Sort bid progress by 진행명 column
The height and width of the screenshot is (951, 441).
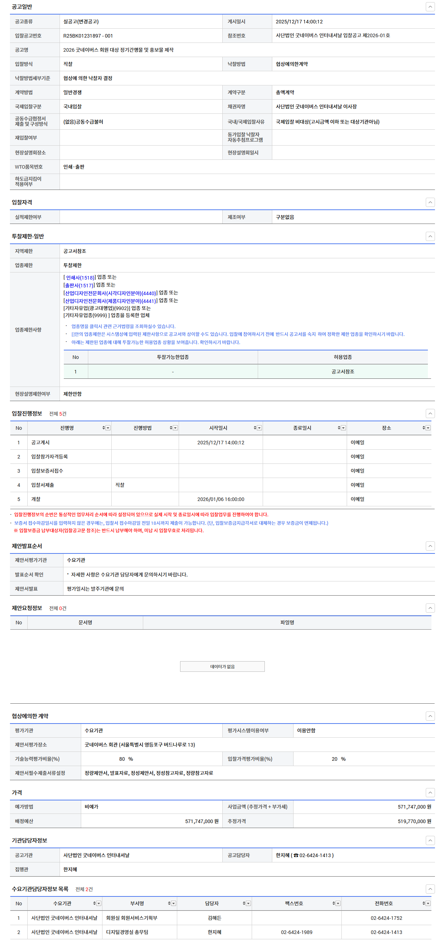pyautogui.click(x=104, y=428)
